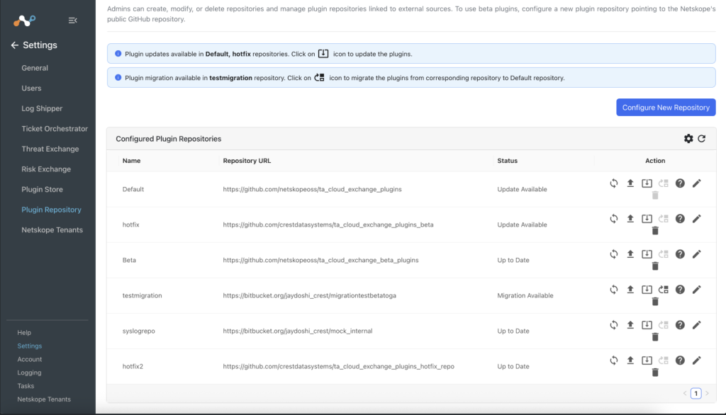Delete the testmigration repository
726x415 pixels.
(654, 302)
